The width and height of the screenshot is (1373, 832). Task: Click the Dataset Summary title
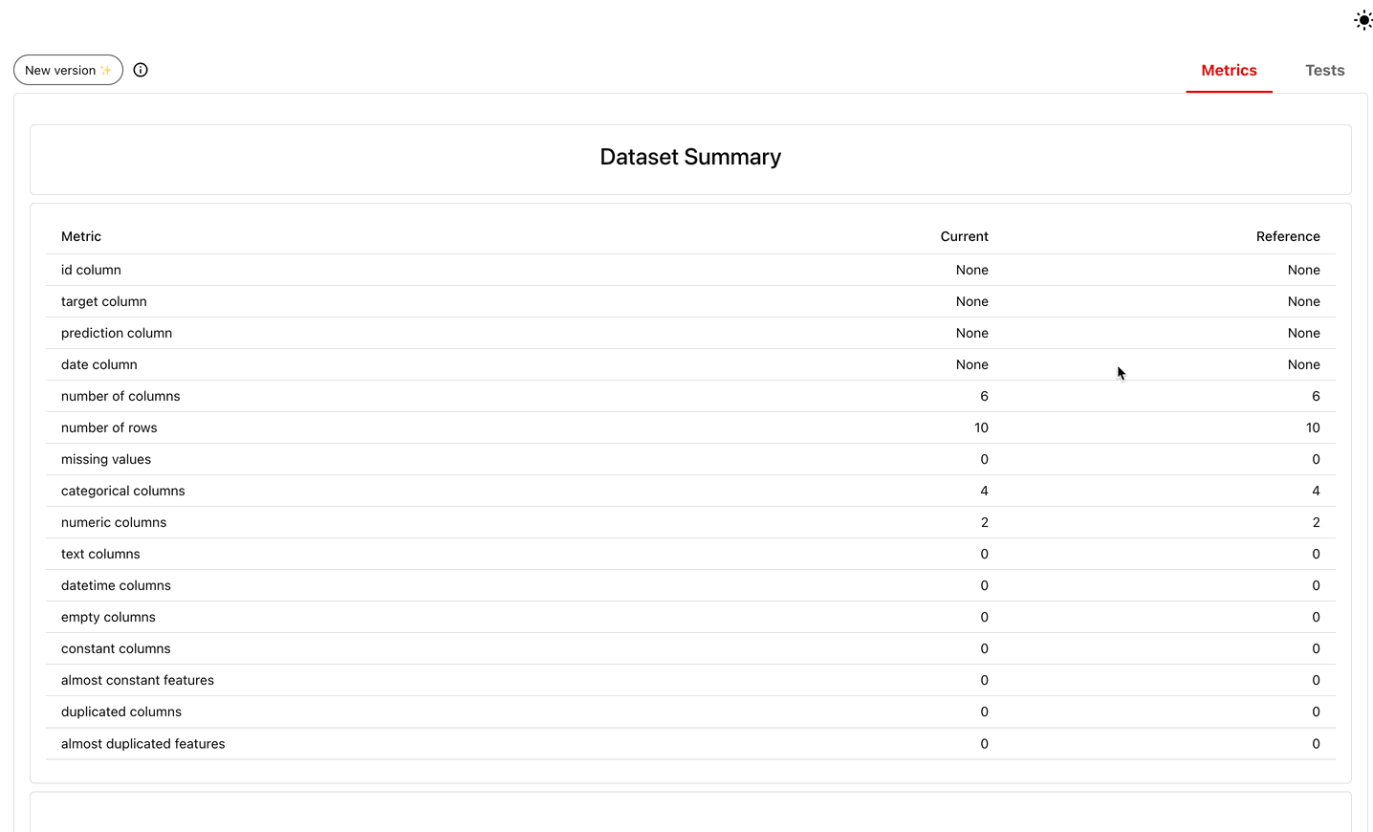point(690,156)
